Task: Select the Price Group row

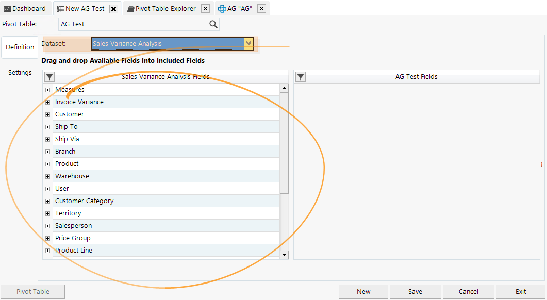Action: [166, 238]
